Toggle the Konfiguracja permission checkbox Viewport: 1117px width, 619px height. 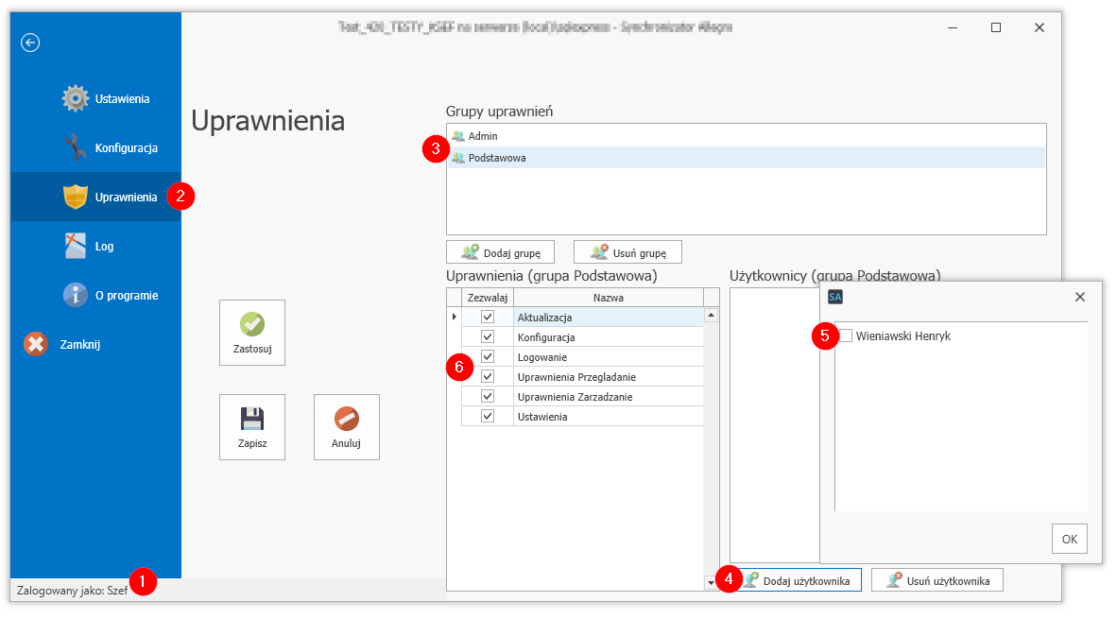488,337
